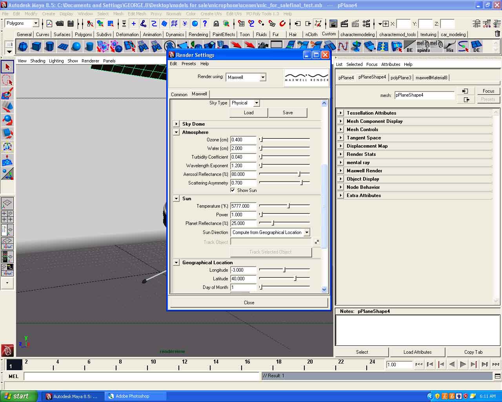The height and width of the screenshot is (402, 502).
Task: Click the Save button for sky settings
Action: click(x=288, y=113)
